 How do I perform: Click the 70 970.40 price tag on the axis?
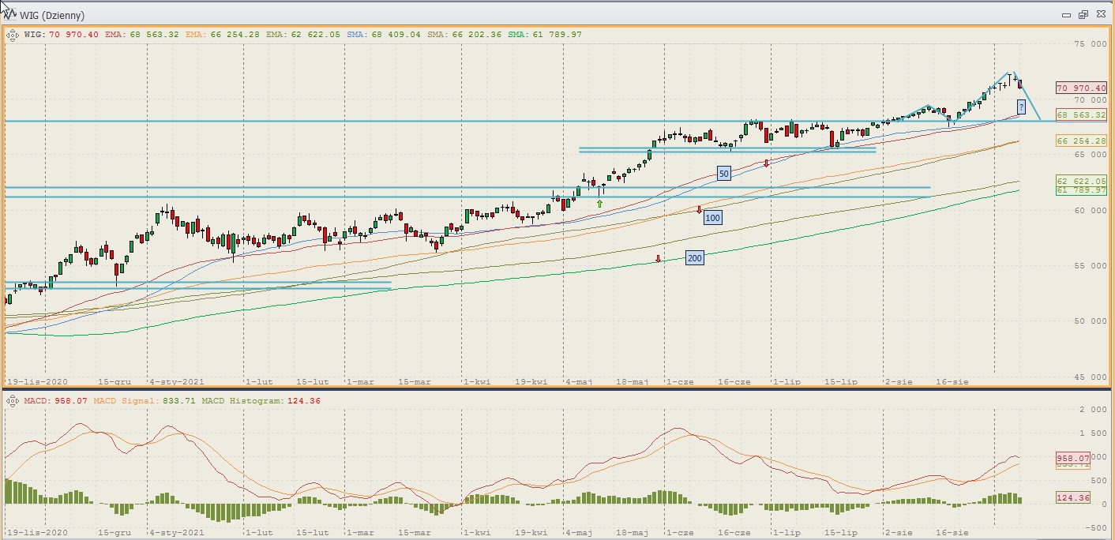click(1080, 88)
